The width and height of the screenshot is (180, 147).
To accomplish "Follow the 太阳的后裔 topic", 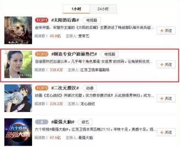I will 166,30.
